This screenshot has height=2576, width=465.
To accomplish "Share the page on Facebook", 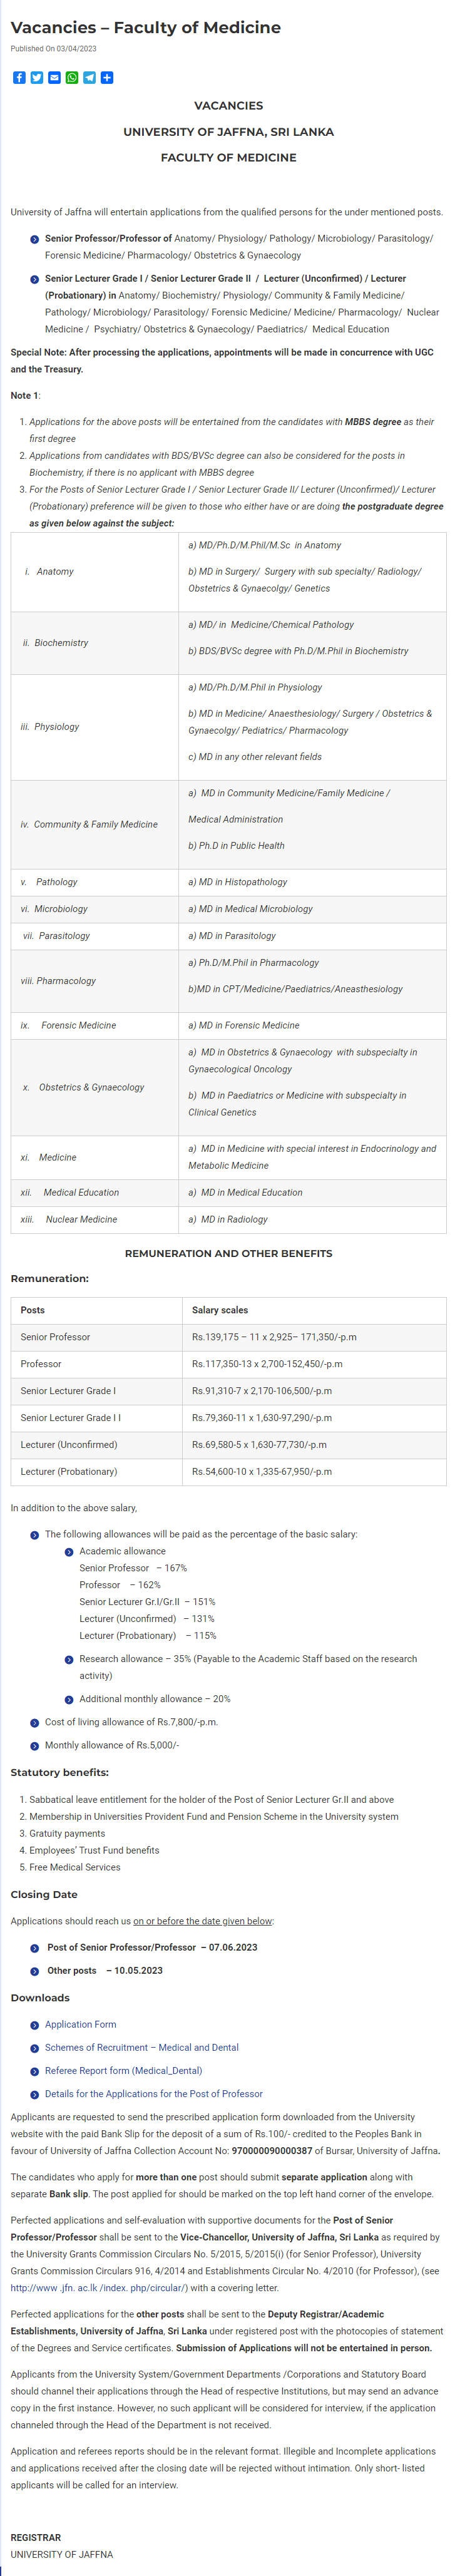I will point(19,78).
